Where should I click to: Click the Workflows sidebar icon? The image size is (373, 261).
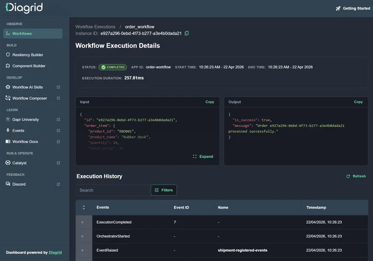pyautogui.click(x=8, y=34)
